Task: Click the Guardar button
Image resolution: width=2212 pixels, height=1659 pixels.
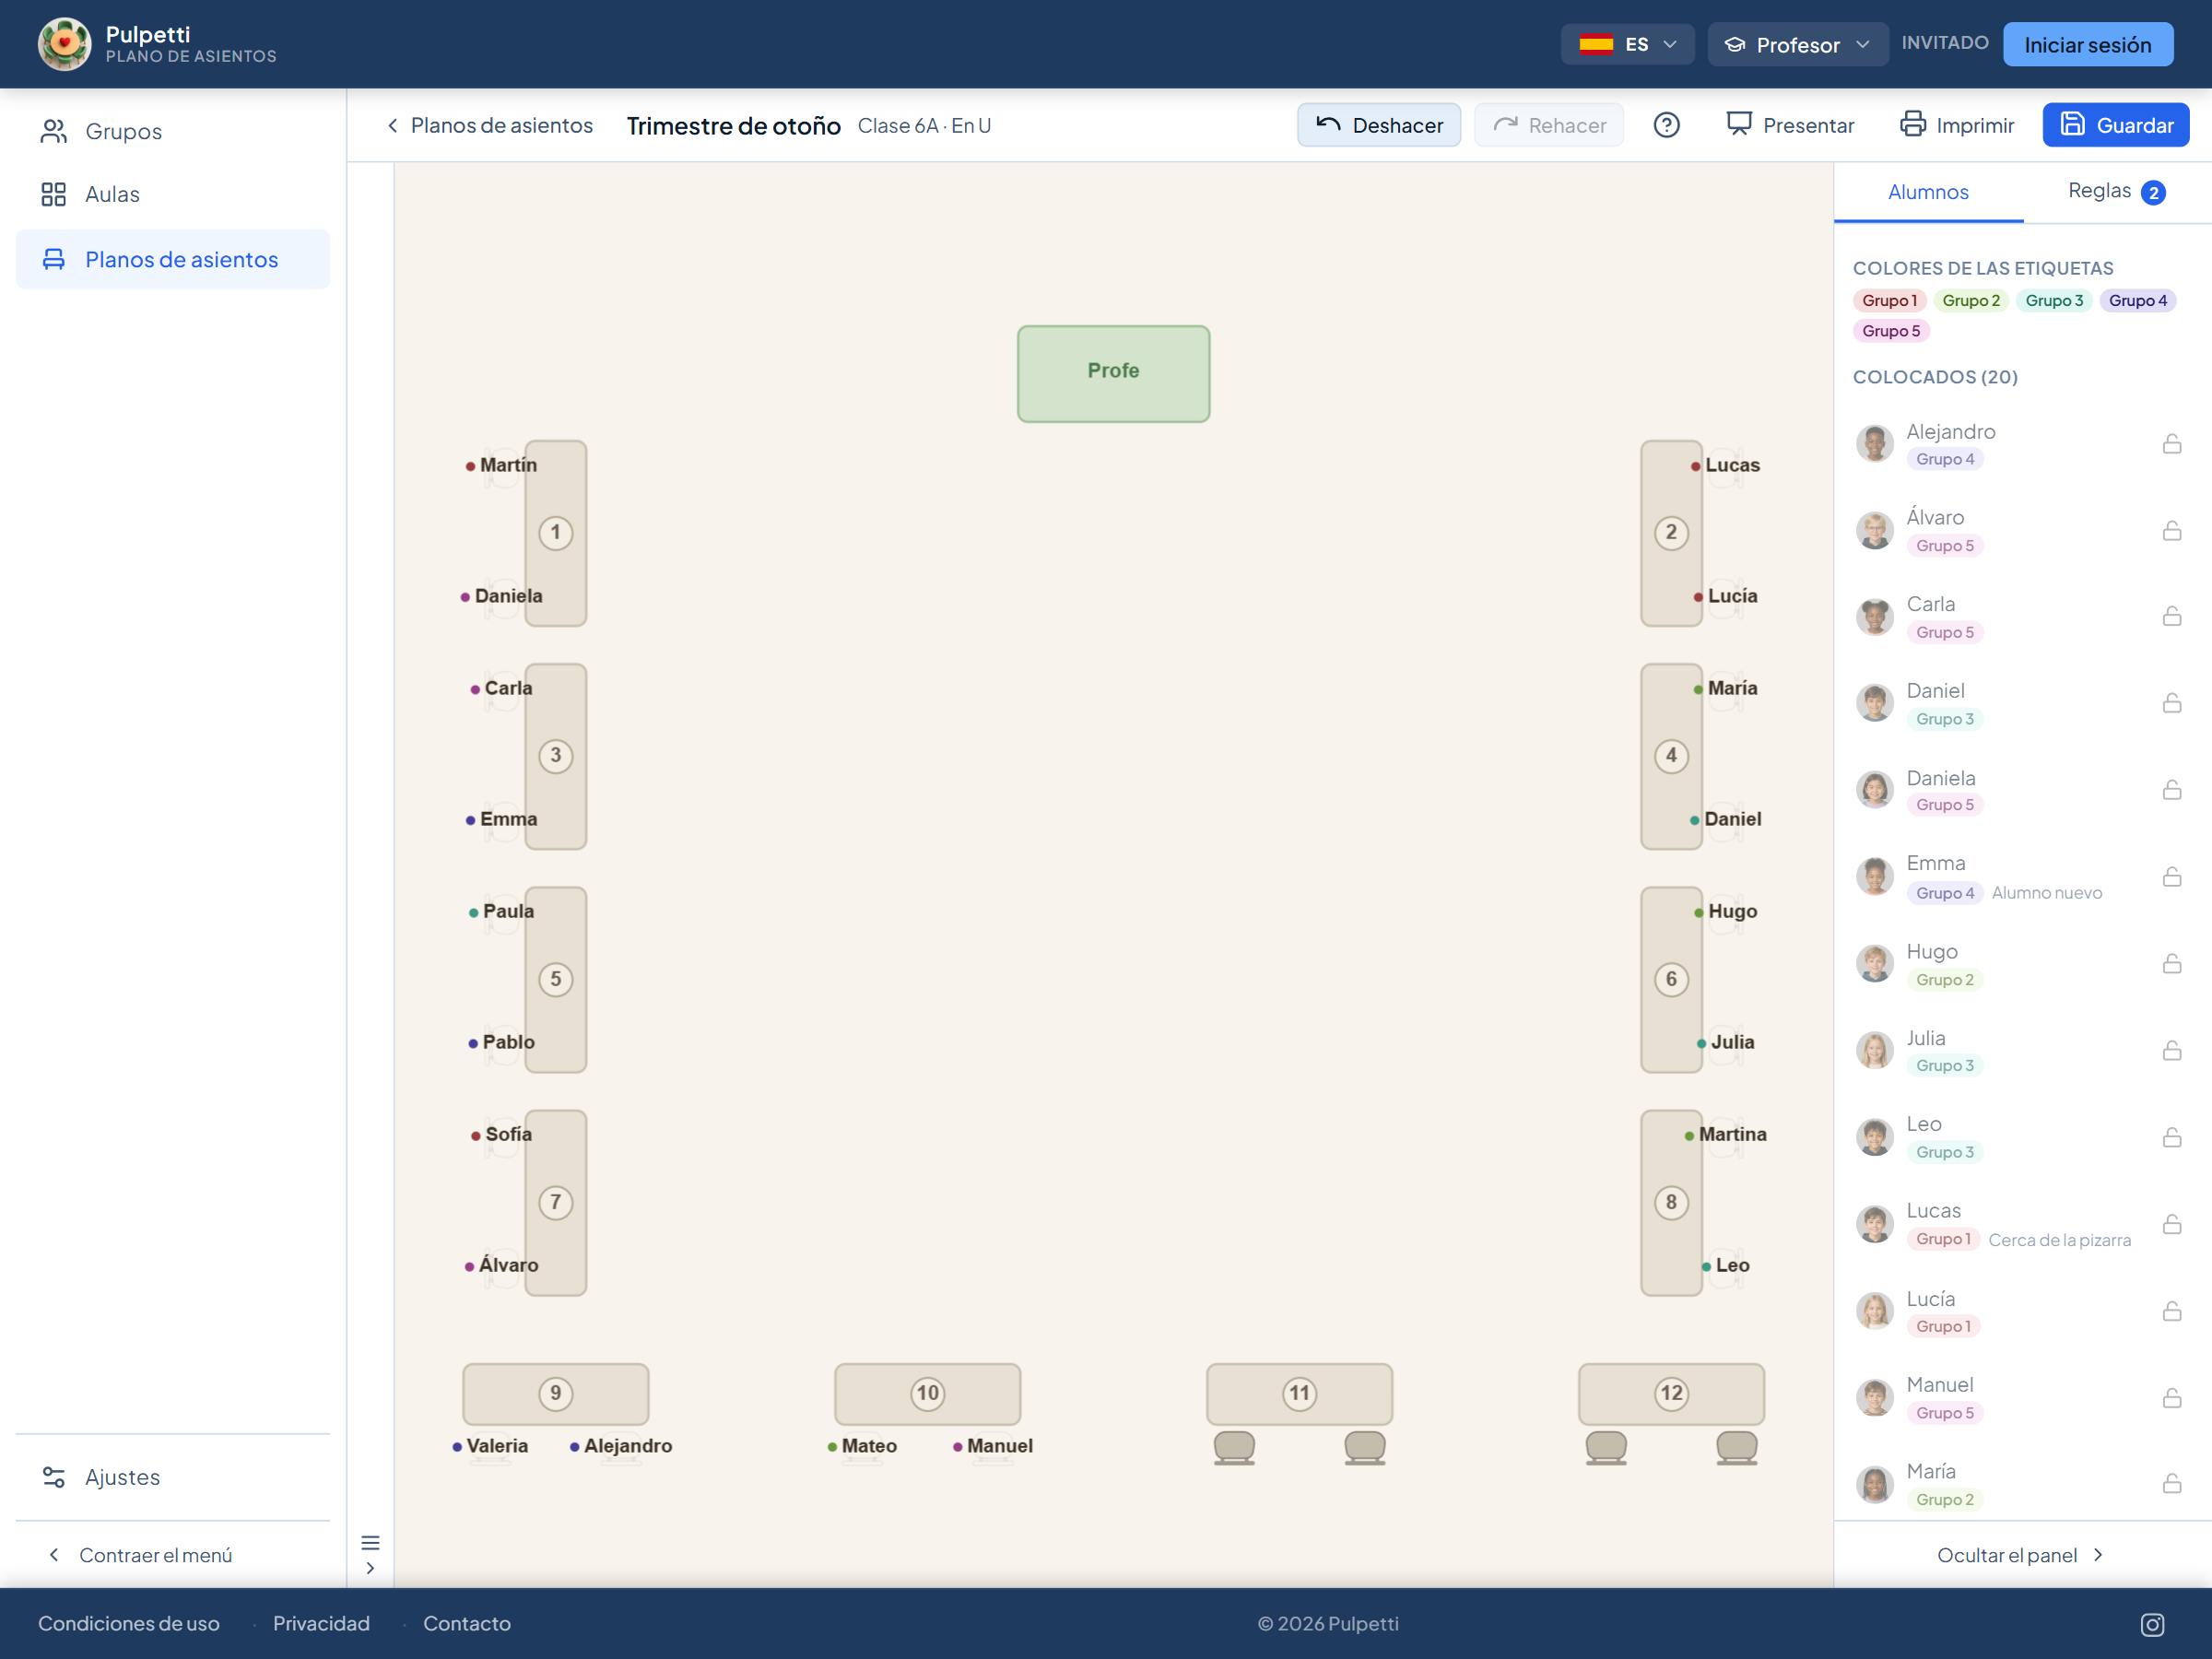Action: [2115, 125]
